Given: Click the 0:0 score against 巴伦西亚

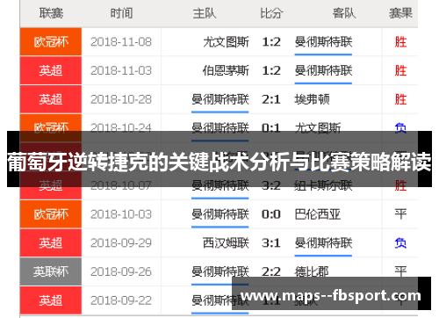Looking at the screenshot, I should point(271,214).
